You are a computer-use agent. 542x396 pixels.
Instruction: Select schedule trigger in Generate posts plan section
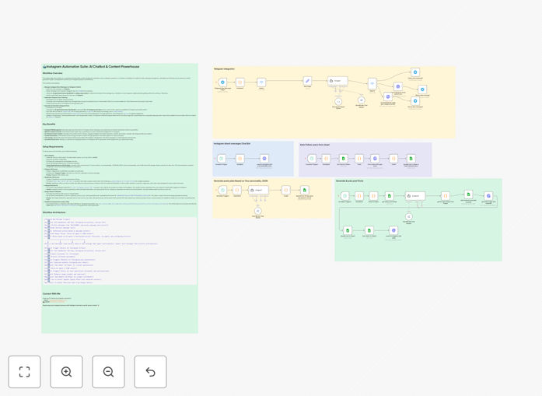click(222, 190)
